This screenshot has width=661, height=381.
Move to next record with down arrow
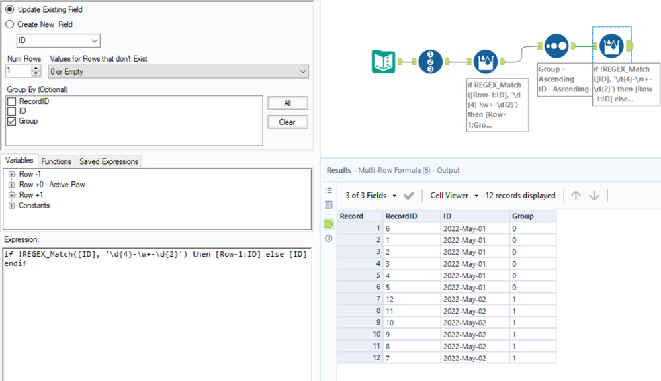(x=594, y=196)
